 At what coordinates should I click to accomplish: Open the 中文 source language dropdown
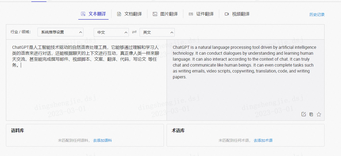tap(111, 32)
